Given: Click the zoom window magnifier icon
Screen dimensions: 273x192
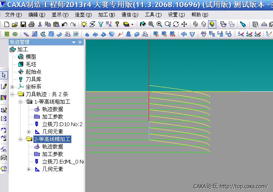Looking at the screenshot, I should coord(151,24).
